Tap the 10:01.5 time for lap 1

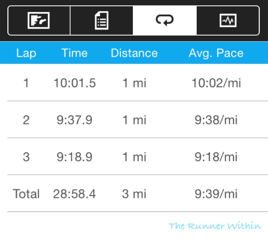(75, 83)
